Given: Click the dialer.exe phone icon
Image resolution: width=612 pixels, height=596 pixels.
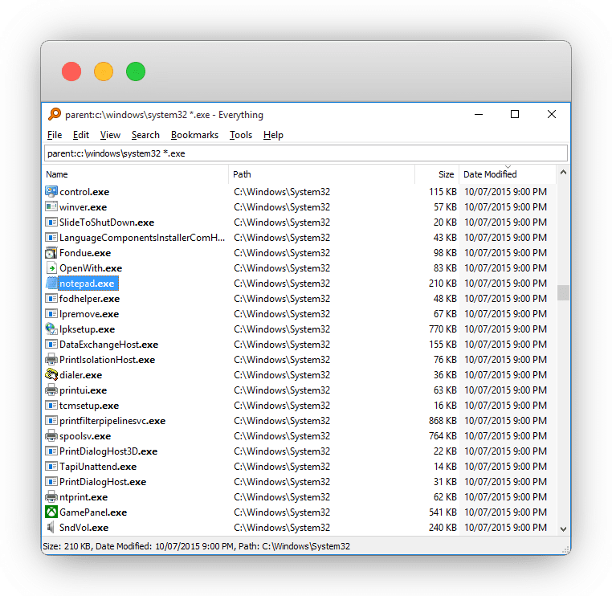Looking at the screenshot, I should (51, 375).
